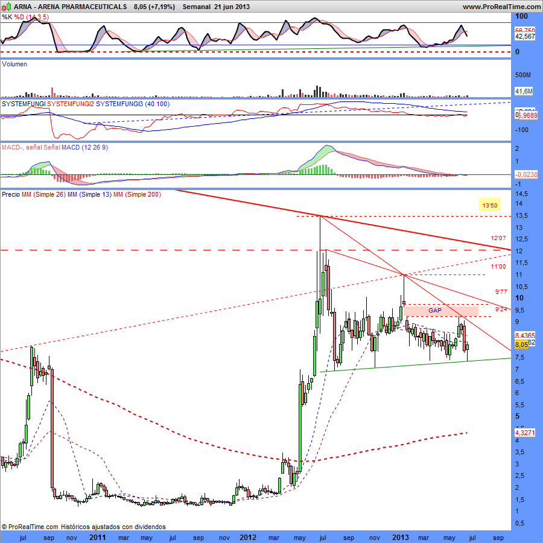Click the MM (Simple 13) label
This screenshot has height=543, width=543.
89,195
